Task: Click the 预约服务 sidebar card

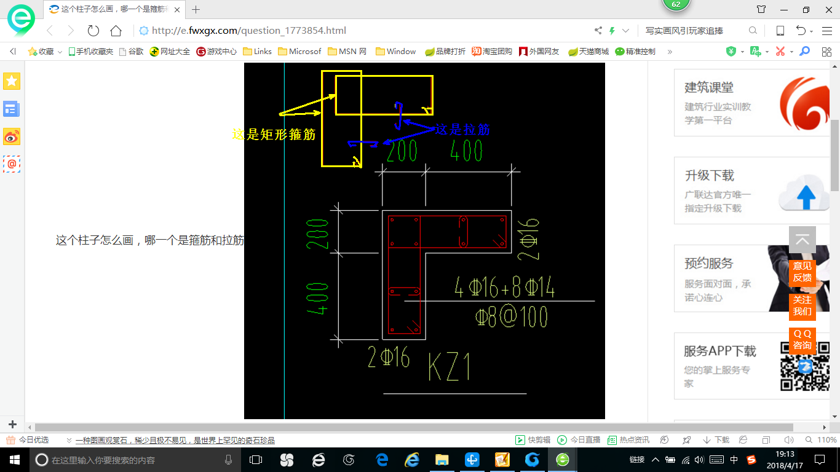Action: [752, 278]
